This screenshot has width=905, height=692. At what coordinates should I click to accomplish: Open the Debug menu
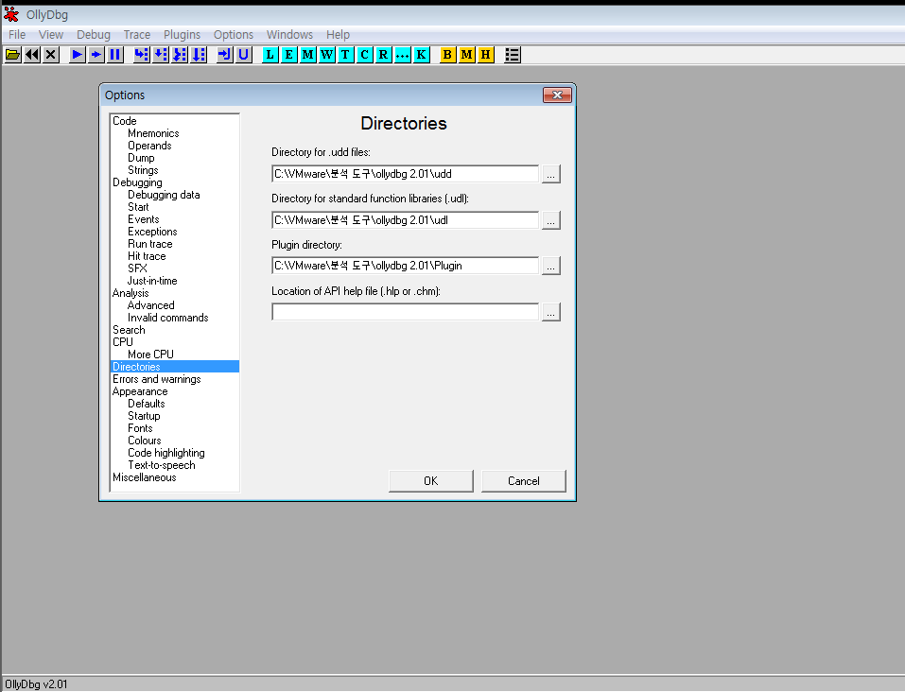point(94,35)
